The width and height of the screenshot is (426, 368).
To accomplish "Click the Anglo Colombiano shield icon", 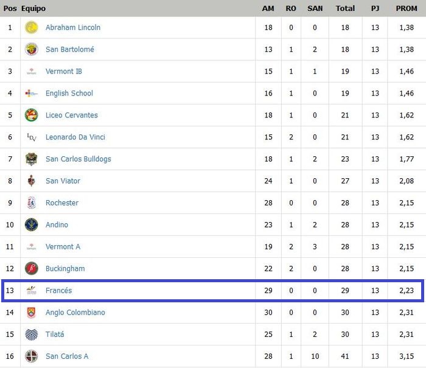I will (x=32, y=312).
